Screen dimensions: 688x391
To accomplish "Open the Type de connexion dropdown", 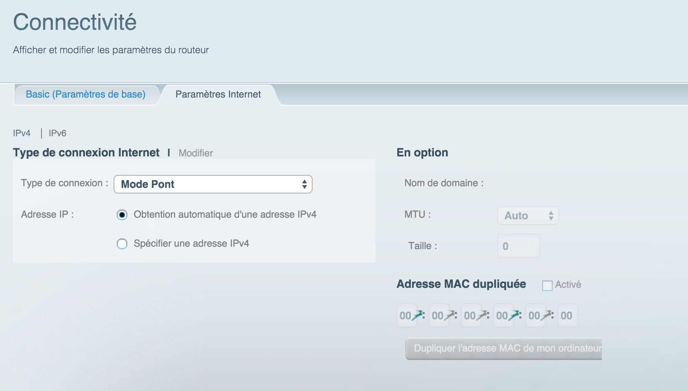I will coord(213,184).
